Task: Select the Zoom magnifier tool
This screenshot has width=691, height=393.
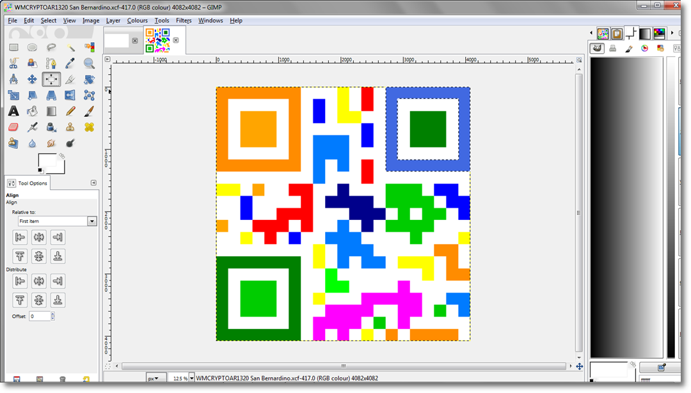Action: click(x=89, y=63)
